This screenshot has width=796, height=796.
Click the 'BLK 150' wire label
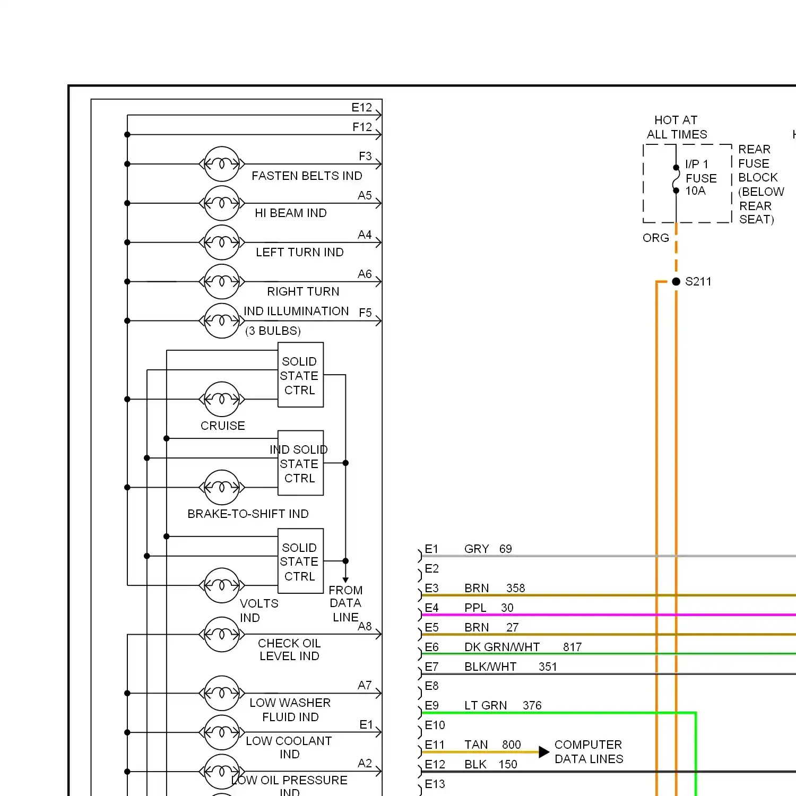[491, 764]
